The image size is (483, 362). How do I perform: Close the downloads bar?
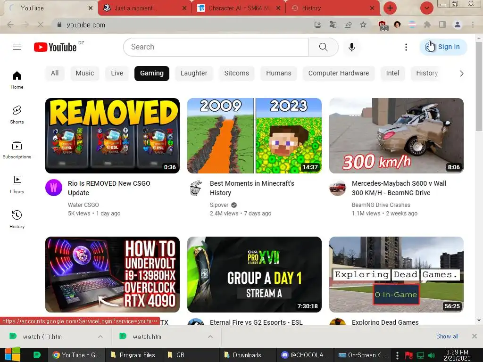click(475, 336)
